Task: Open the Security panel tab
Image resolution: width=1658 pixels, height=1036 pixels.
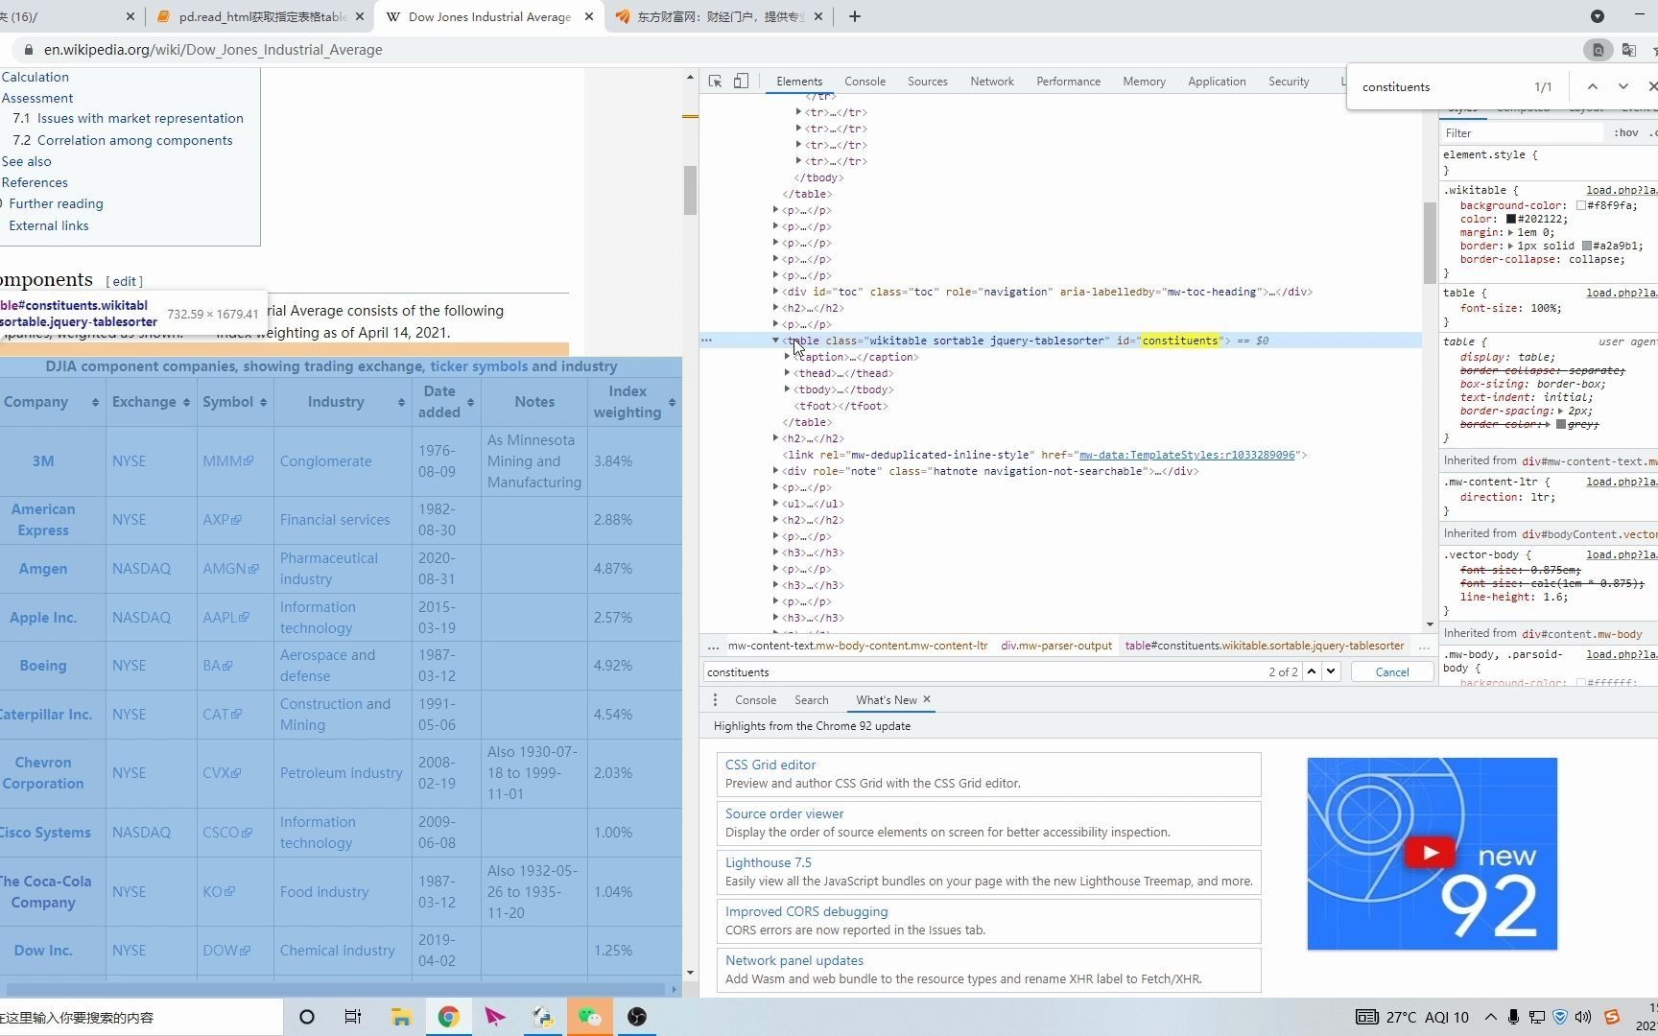Action: tap(1289, 82)
